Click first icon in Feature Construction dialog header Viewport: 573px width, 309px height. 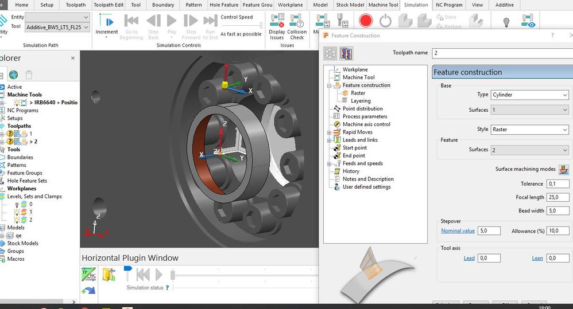coord(330,53)
